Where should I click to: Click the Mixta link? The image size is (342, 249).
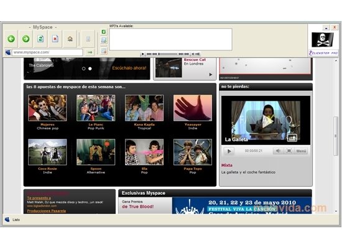click(x=227, y=166)
